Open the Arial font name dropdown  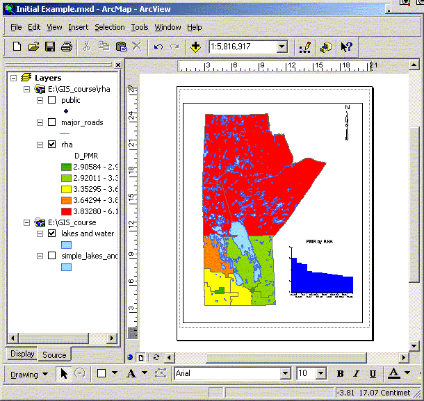point(284,373)
